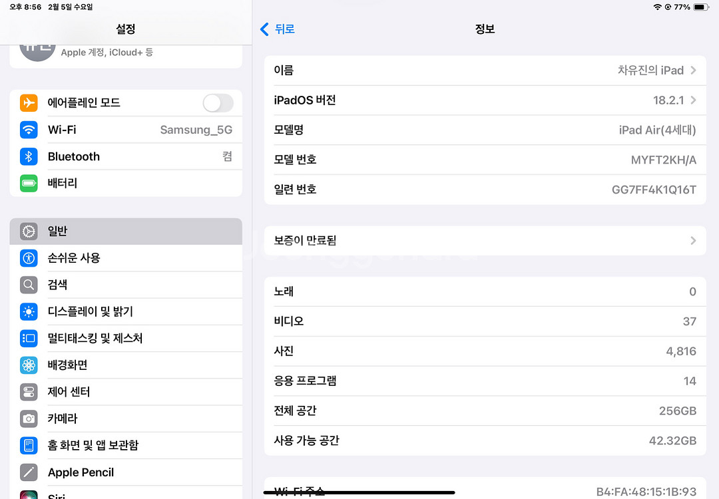Select the green Battery icon
Viewport: 719px width, 499px height.
29,183
